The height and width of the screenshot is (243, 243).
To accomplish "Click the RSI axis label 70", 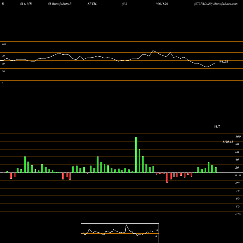I will tap(3, 56).
